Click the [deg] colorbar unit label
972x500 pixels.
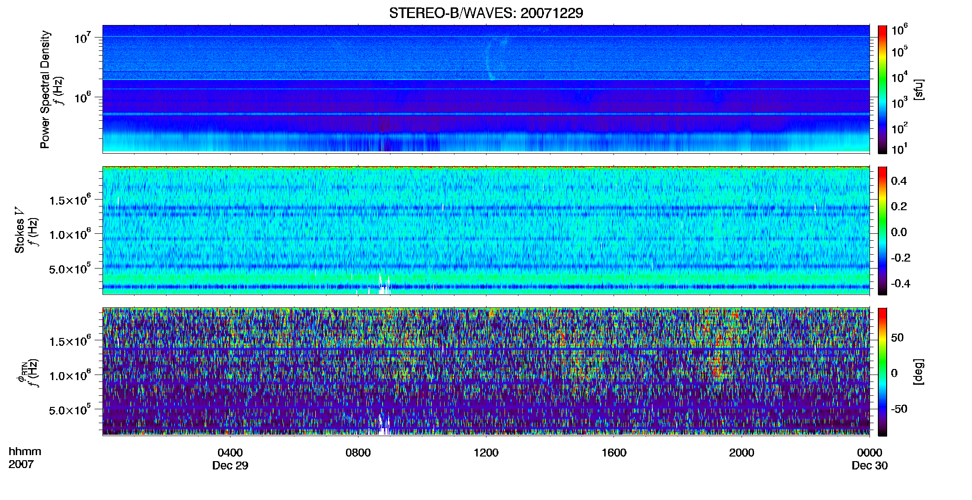919,372
